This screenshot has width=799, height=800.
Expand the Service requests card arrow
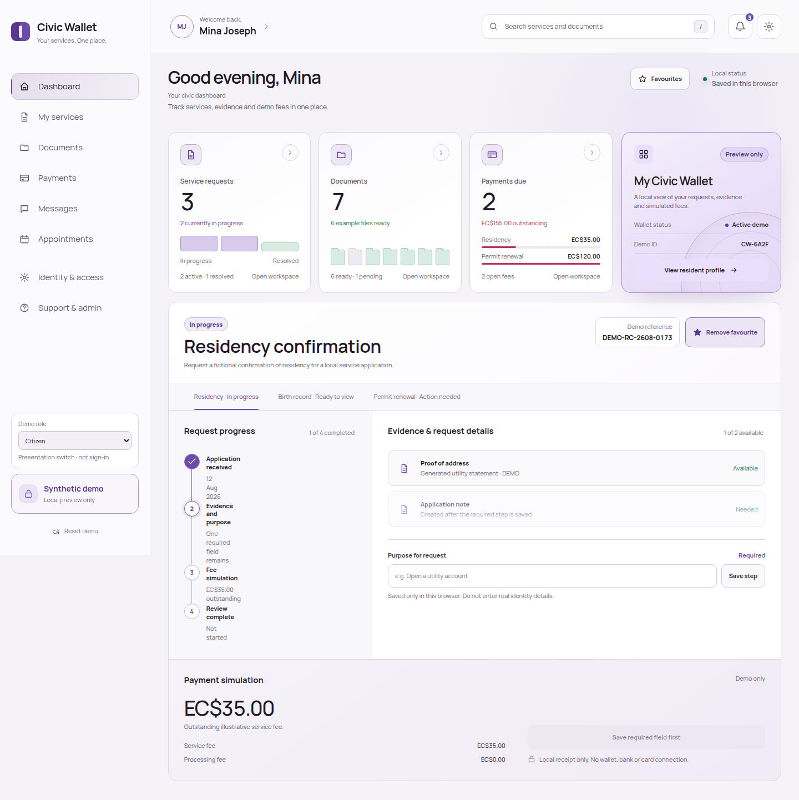[x=290, y=153]
